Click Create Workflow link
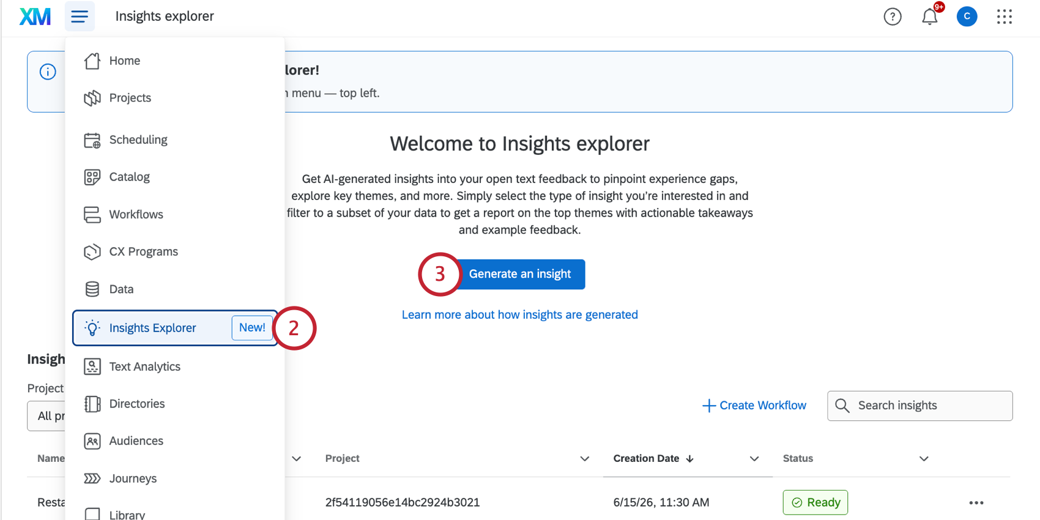The image size is (1040, 520). [754, 406]
